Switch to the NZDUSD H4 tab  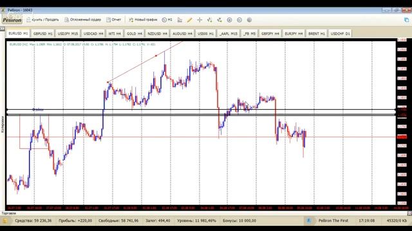pos(157,34)
